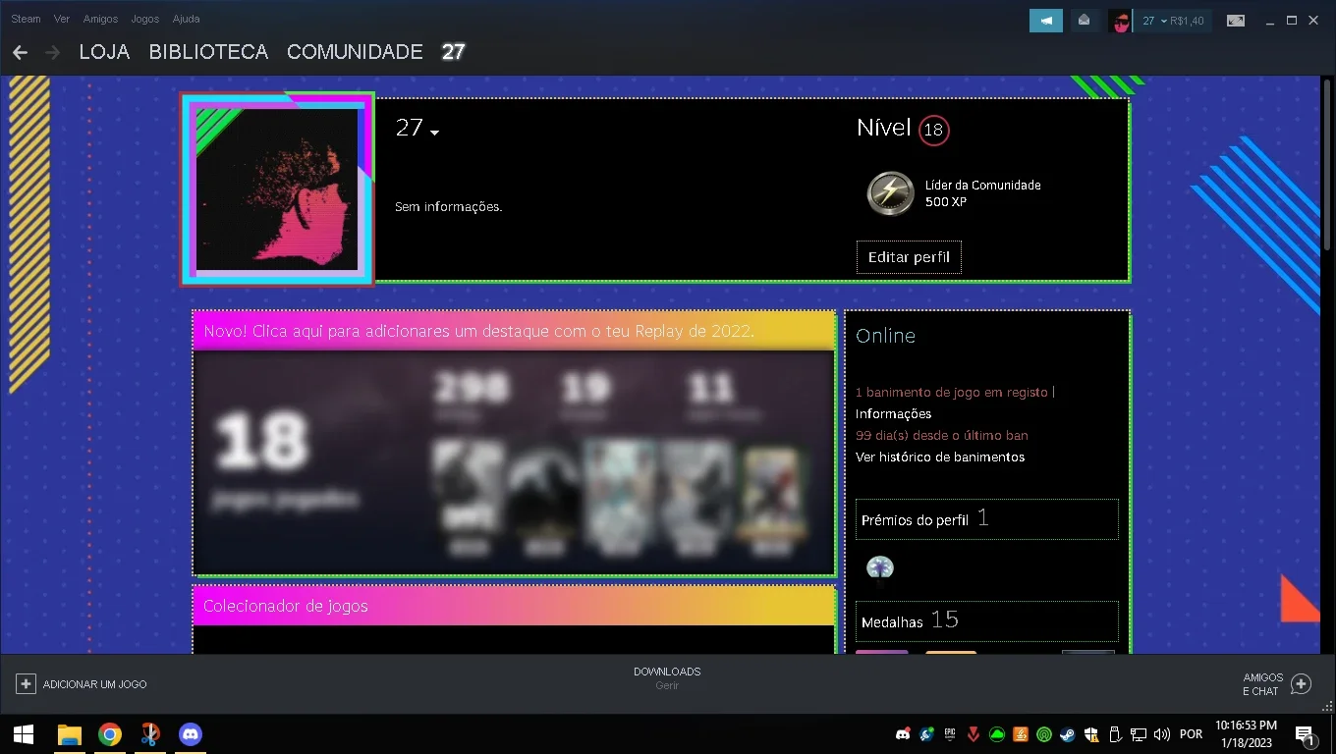Open the Informações ban link
Screen dimensions: 1336x754
coord(893,413)
